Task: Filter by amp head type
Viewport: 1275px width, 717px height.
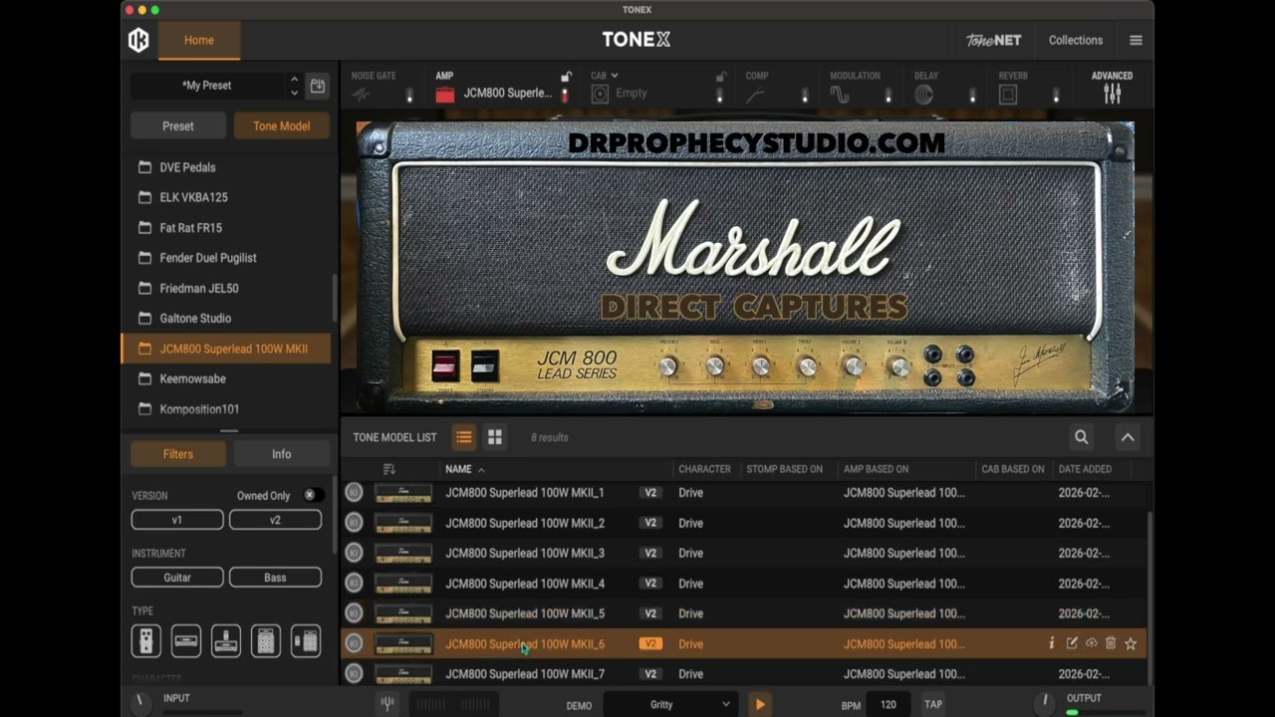Action: (186, 641)
